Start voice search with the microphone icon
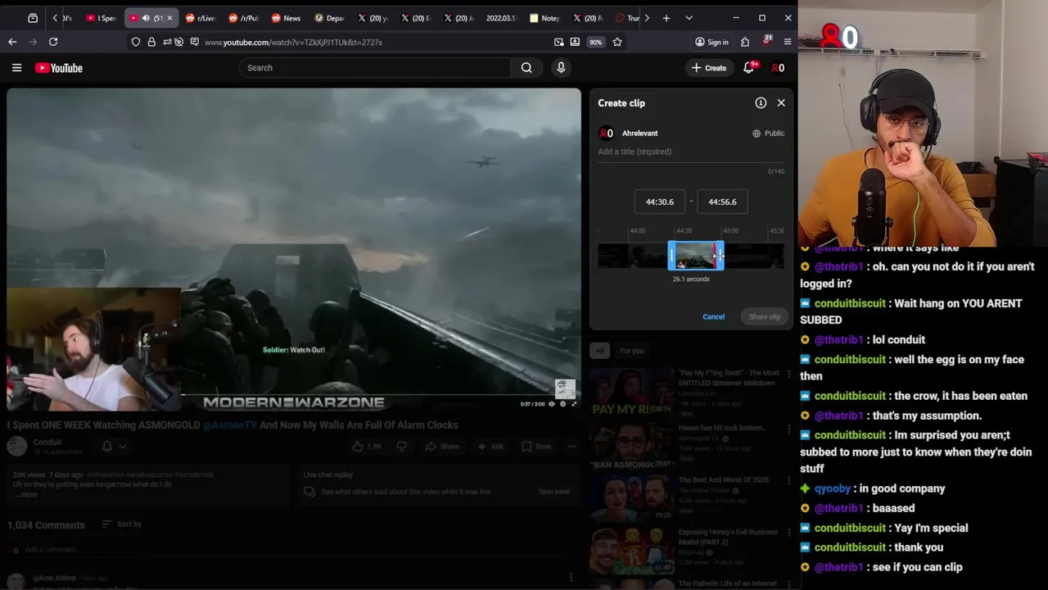The width and height of the screenshot is (1048, 590). pos(561,68)
